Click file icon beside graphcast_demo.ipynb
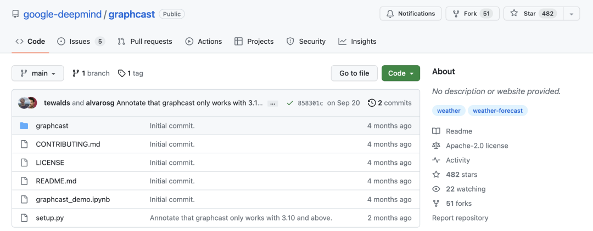593x231 pixels. (x=24, y=199)
